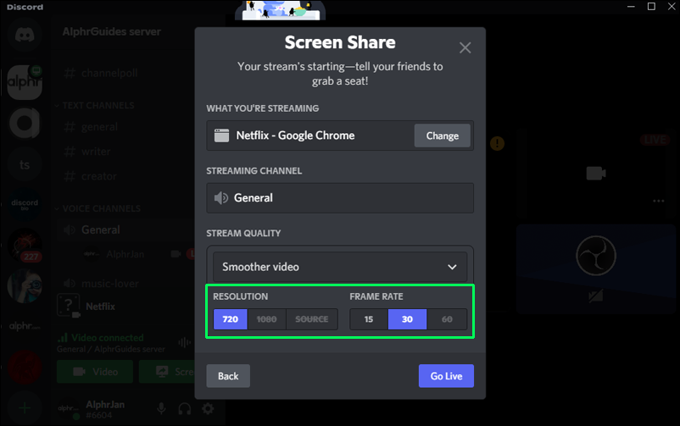The width and height of the screenshot is (680, 426).
Task: Open the alphr.com server icon
Action: click(25, 326)
